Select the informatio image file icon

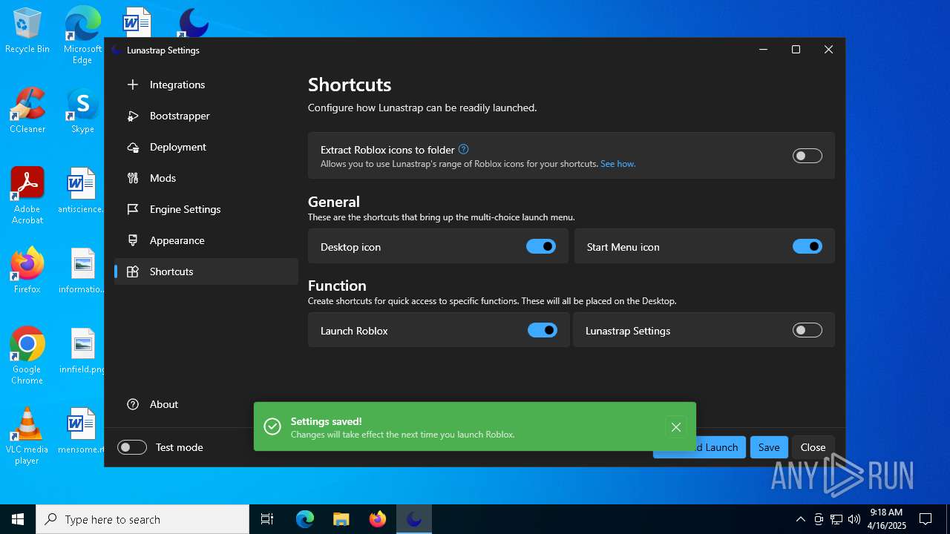(x=82, y=271)
